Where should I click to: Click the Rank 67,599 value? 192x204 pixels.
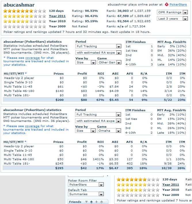click(x=123, y=16)
